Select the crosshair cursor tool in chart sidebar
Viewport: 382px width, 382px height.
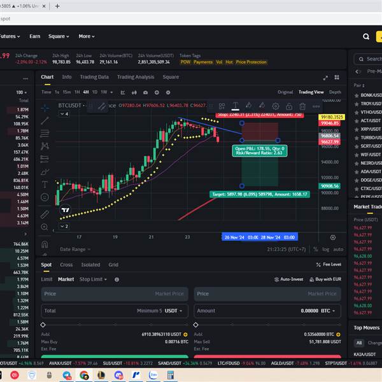point(45,108)
